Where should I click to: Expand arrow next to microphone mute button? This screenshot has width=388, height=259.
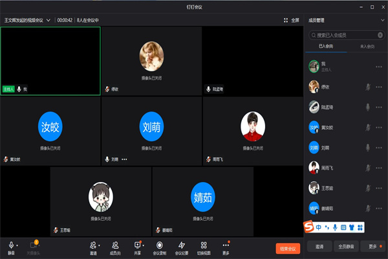(18, 245)
